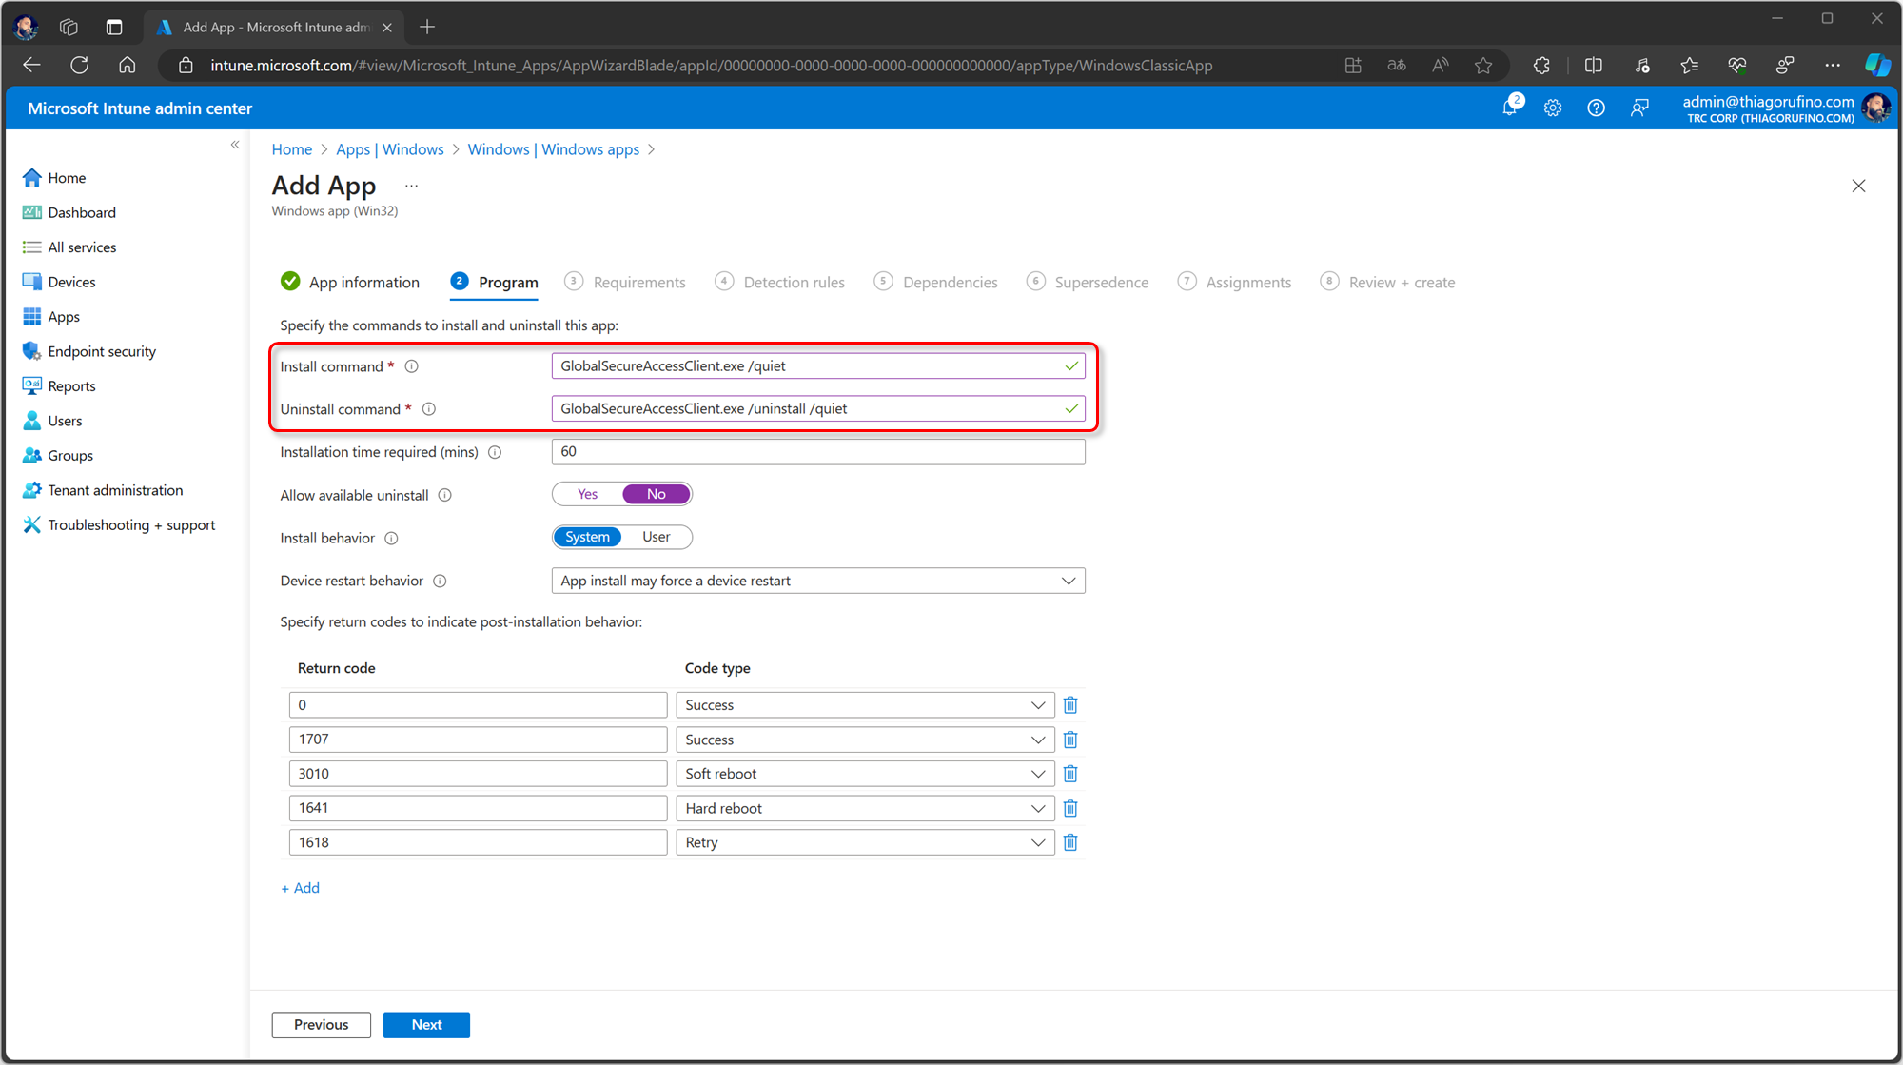The image size is (1903, 1065).
Task: Delete the return code 1618 row
Action: (1070, 842)
